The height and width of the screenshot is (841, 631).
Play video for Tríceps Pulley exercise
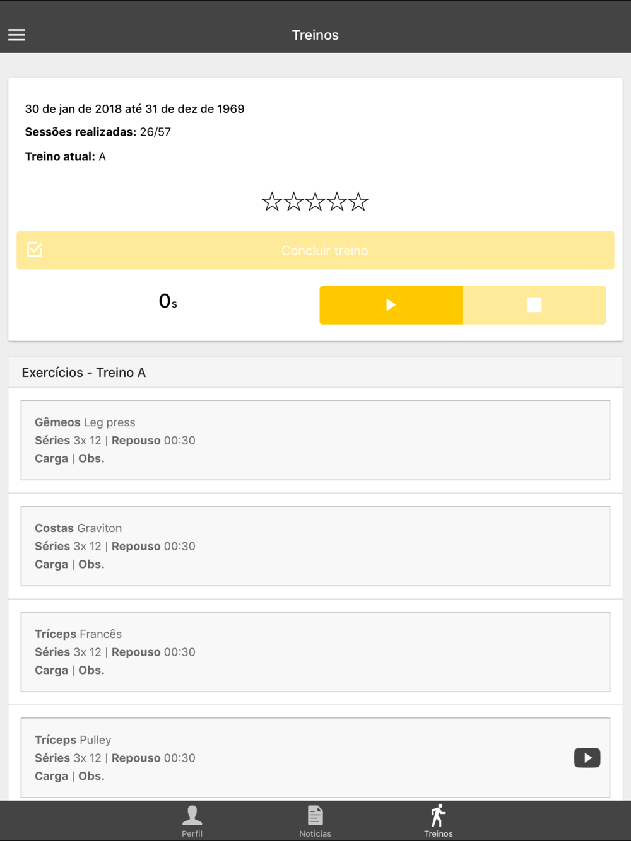click(x=587, y=758)
